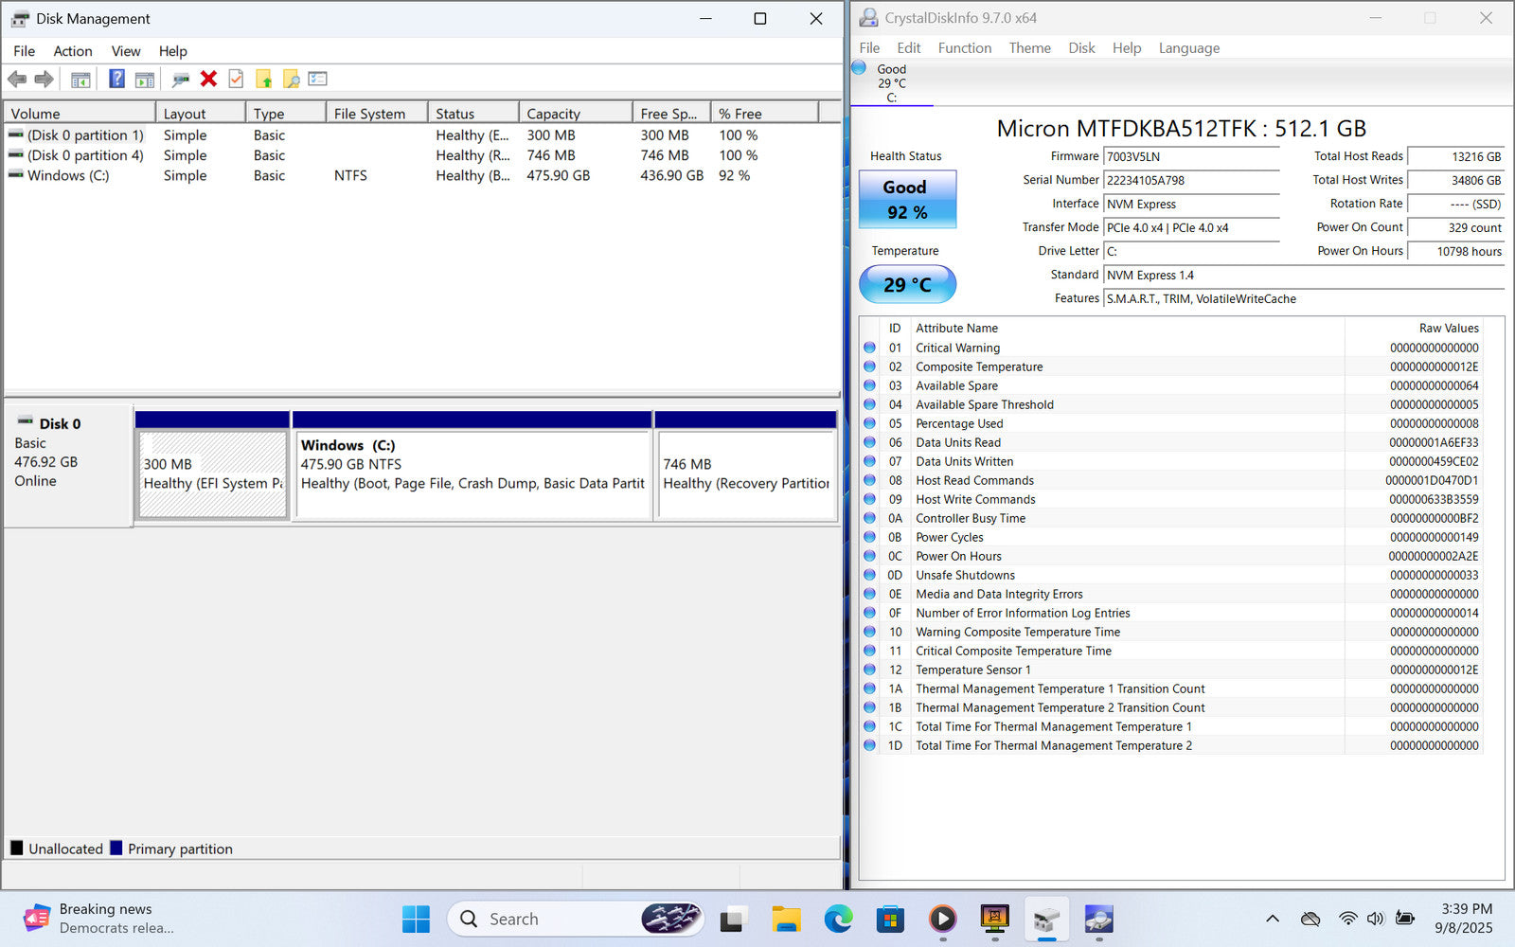The height and width of the screenshot is (947, 1515).
Task: Open Help via the blue question mark icon
Action: [116, 80]
